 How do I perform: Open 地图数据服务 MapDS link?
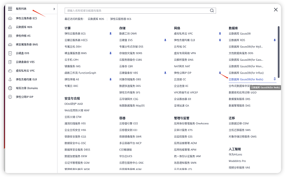click(132, 105)
